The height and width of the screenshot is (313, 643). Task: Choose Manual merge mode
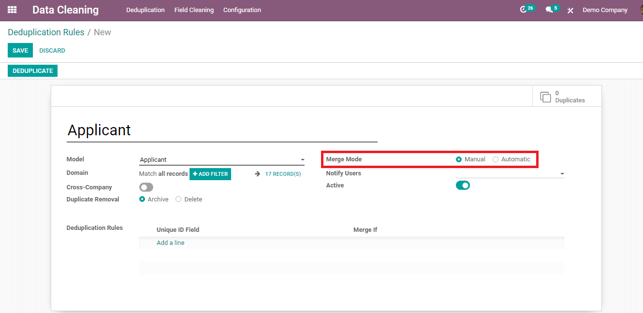click(x=459, y=159)
